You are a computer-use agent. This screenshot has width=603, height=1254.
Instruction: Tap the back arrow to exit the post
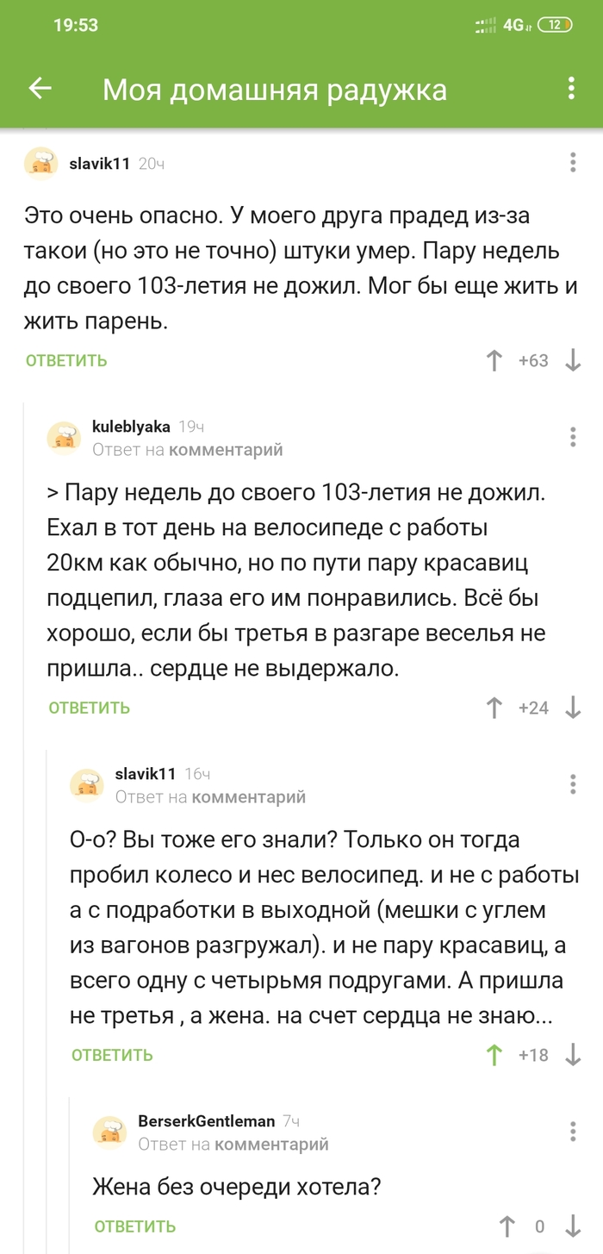pos(40,89)
